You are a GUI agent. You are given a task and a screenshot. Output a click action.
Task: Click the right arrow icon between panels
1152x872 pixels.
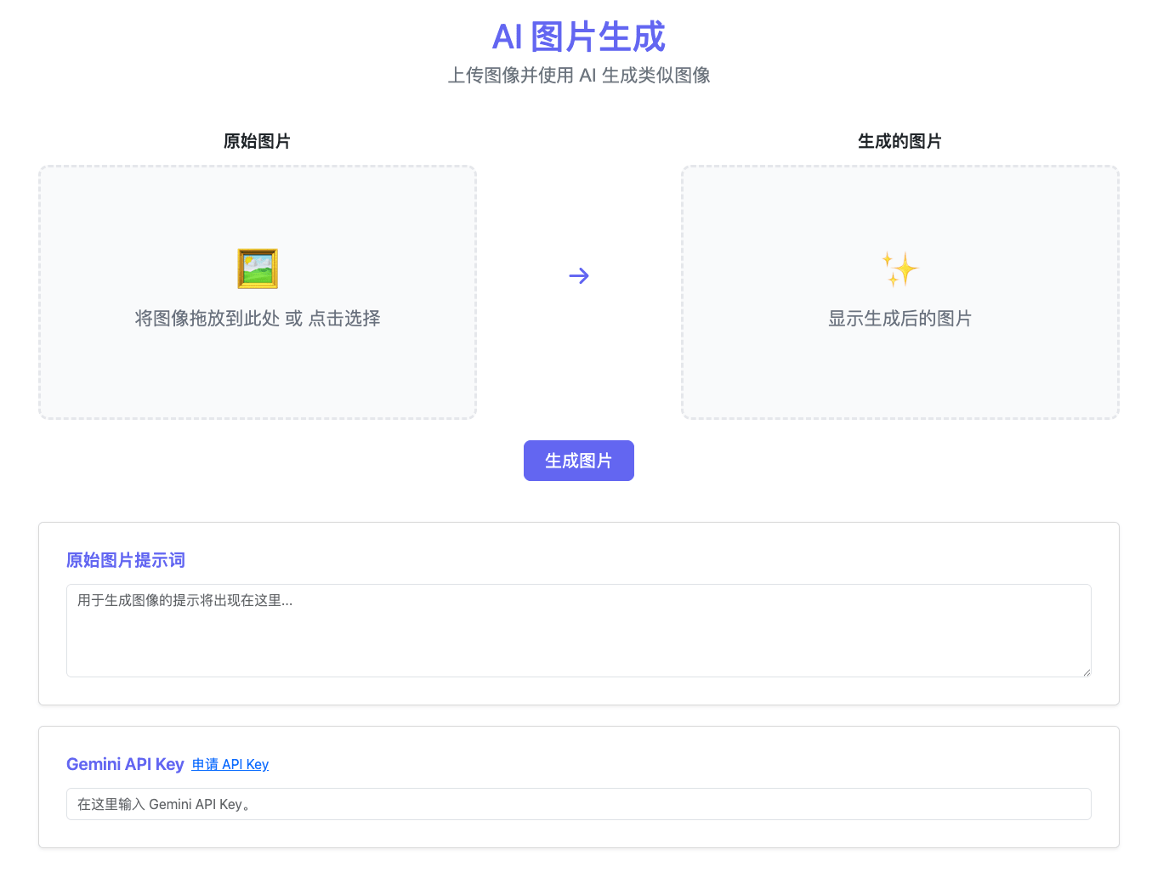tap(579, 275)
